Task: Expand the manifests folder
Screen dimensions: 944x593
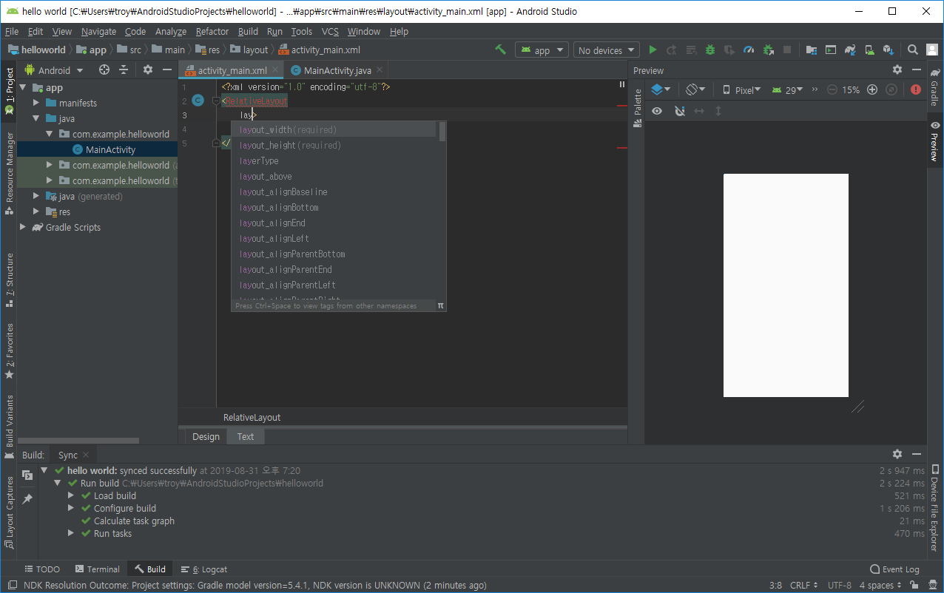Action: (36, 103)
